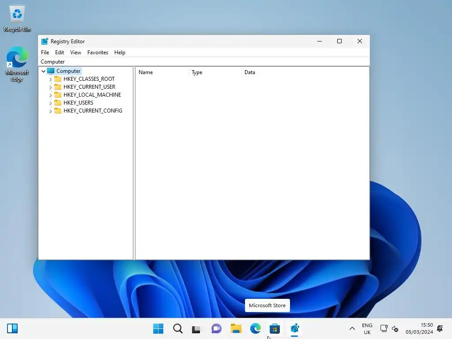Select HKEY_USERS in the tree
The height and width of the screenshot is (339, 452).
coord(79,102)
